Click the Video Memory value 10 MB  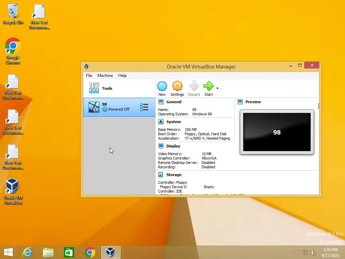207,154
